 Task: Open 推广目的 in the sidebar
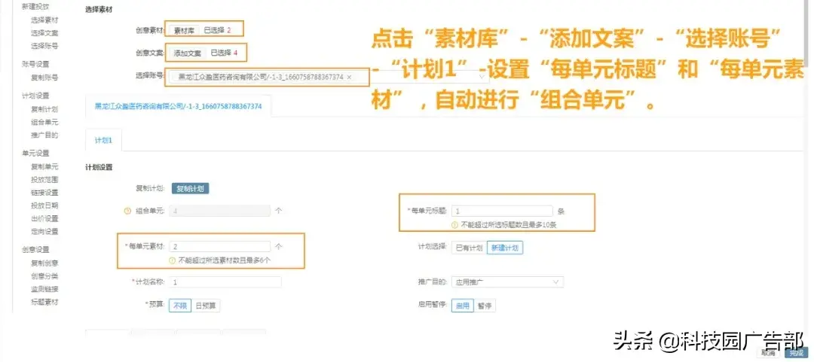point(44,135)
